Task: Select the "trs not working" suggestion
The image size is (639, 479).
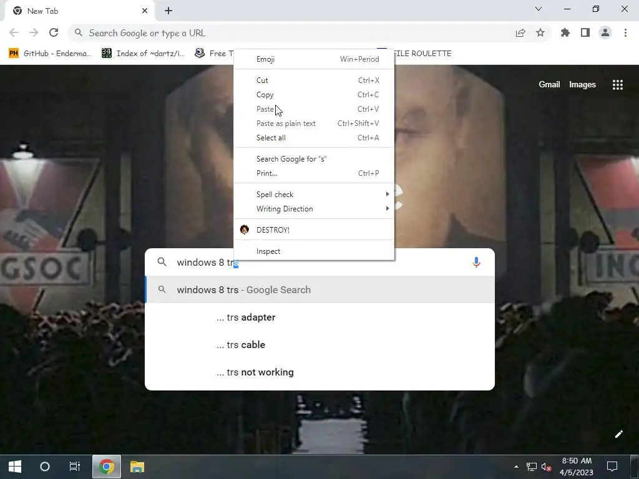Action: click(320, 372)
